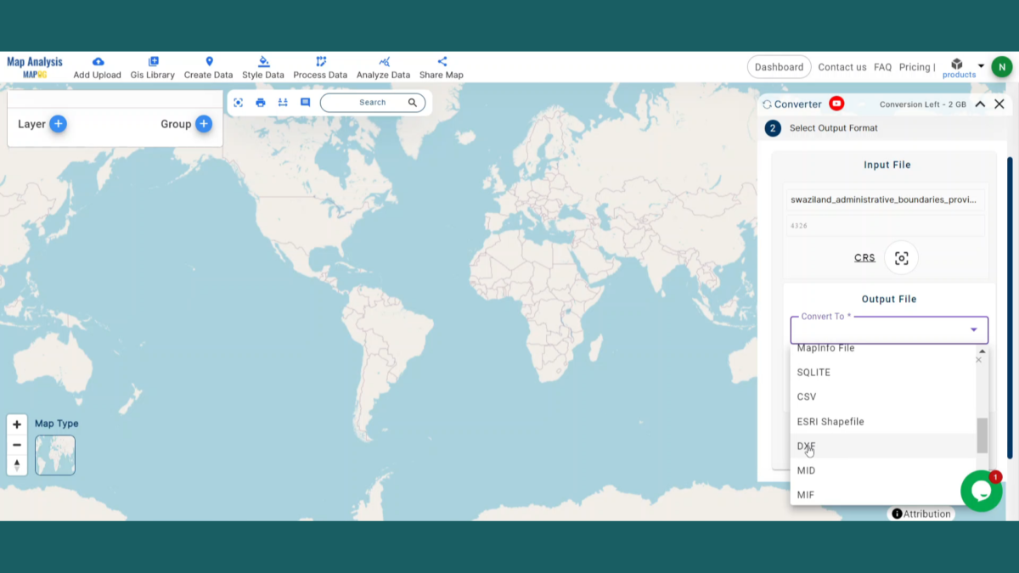Open the FAQ link
The height and width of the screenshot is (573, 1019).
point(883,67)
